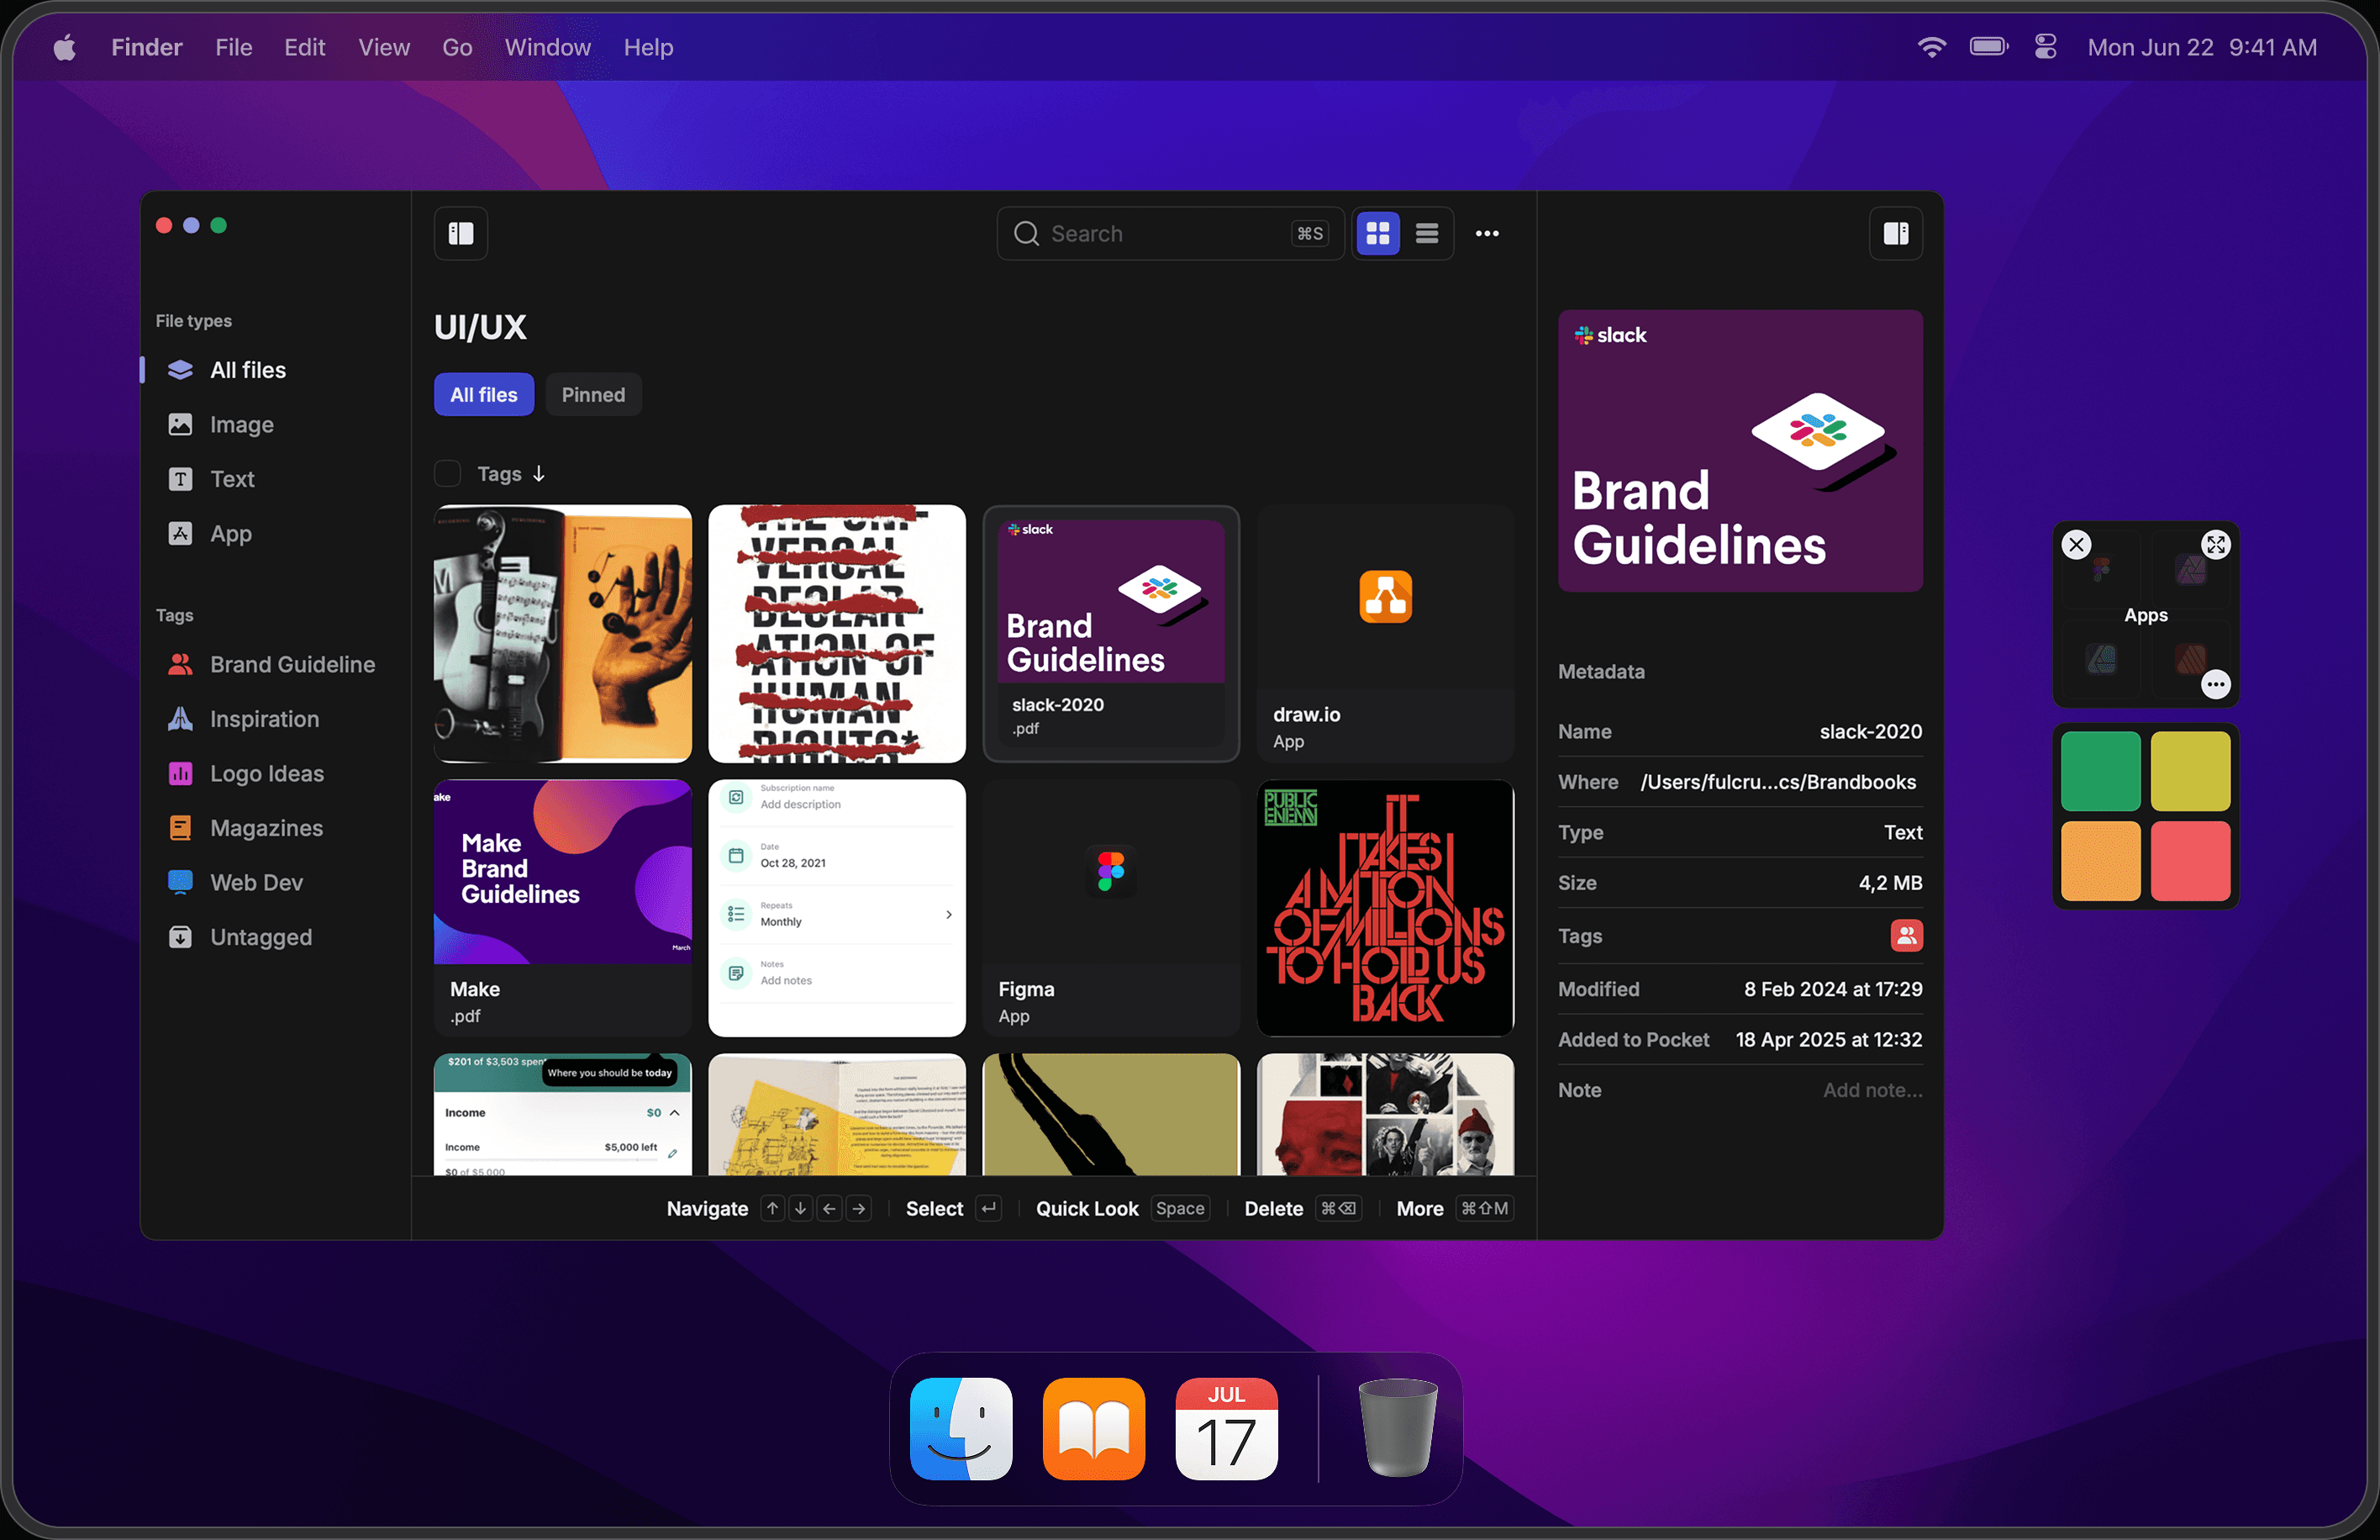The image size is (2380, 1540).
Task: Select the olive poster with black brushstroke
Action: pos(1110,1115)
